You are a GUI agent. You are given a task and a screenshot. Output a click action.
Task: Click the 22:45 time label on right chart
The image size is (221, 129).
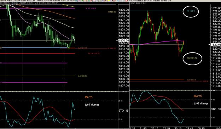point(166,128)
